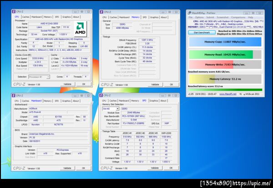Click the memory Size value 4096 MBytes

click(x=122, y=28)
